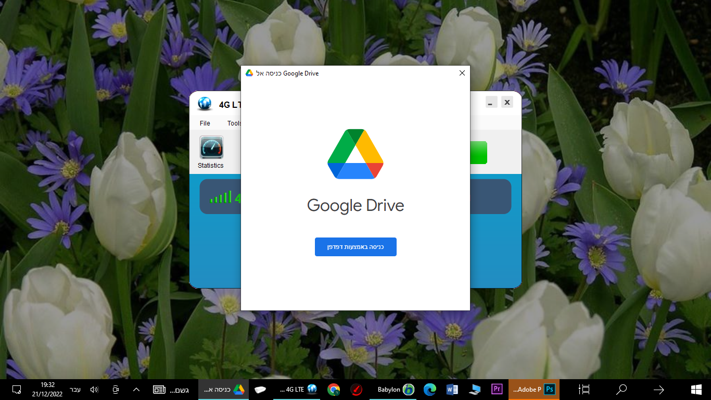Open Adobe Premiere Pro from the taskbar

[x=497, y=390]
